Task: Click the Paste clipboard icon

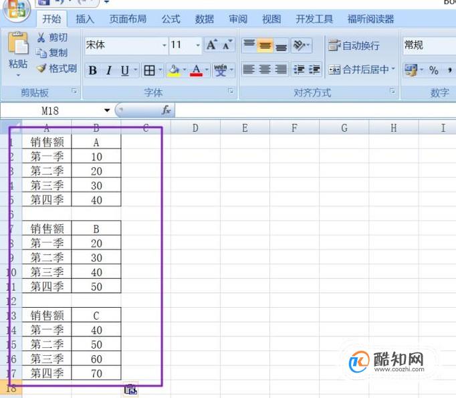Action: [18, 43]
